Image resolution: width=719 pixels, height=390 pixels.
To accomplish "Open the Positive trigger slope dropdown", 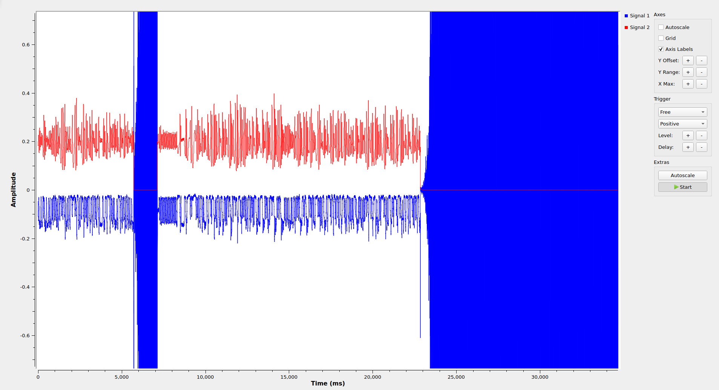I will click(682, 124).
